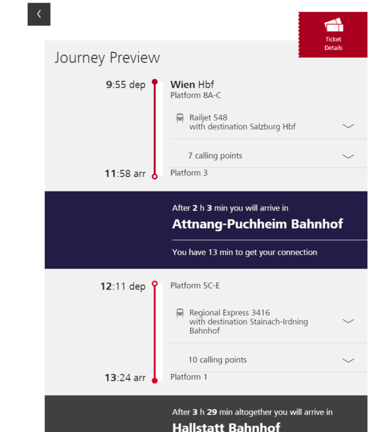The image size is (387, 432).
Task: Expand the Regional Express 3416 details chevron
Action: (x=348, y=321)
